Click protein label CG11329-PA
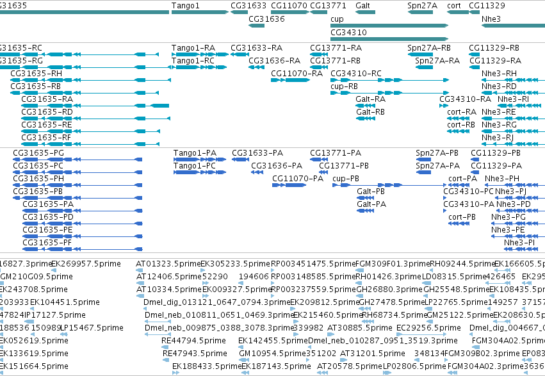 point(496,166)
